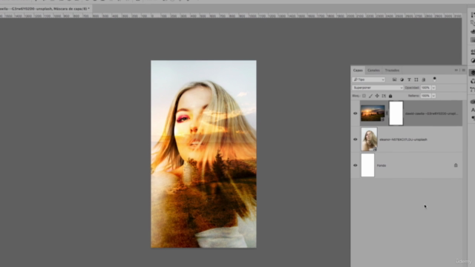Click padlock icon on Fondo layer
The image size is (475, 267).
tap(456, 165)
